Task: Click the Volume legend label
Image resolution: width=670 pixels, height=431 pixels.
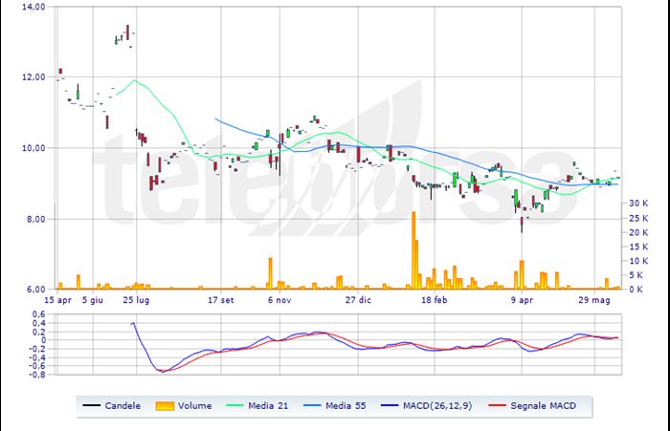Action: (195, 406)
